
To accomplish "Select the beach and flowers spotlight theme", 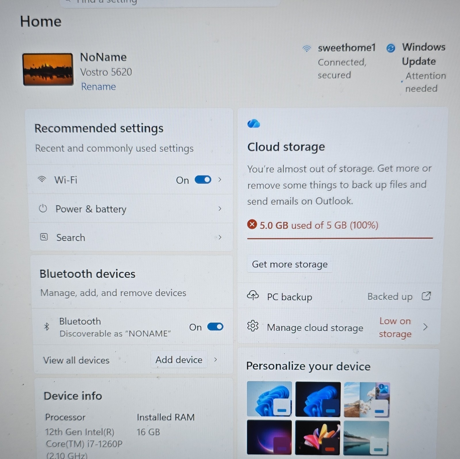I will (367, 399).
